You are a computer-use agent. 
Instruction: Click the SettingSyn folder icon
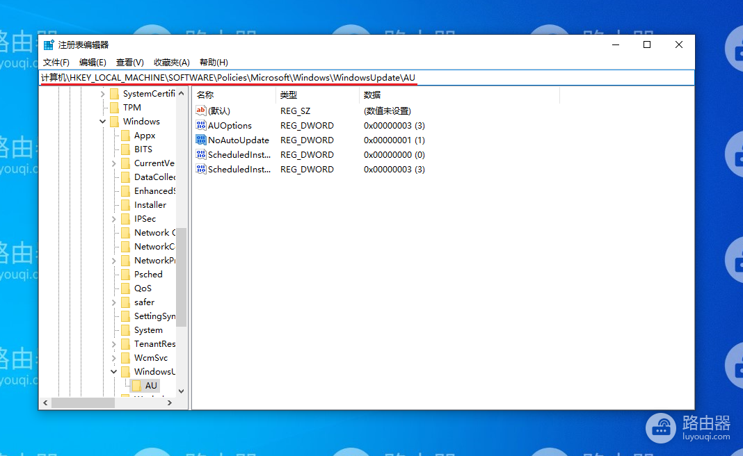click(125, 316)
